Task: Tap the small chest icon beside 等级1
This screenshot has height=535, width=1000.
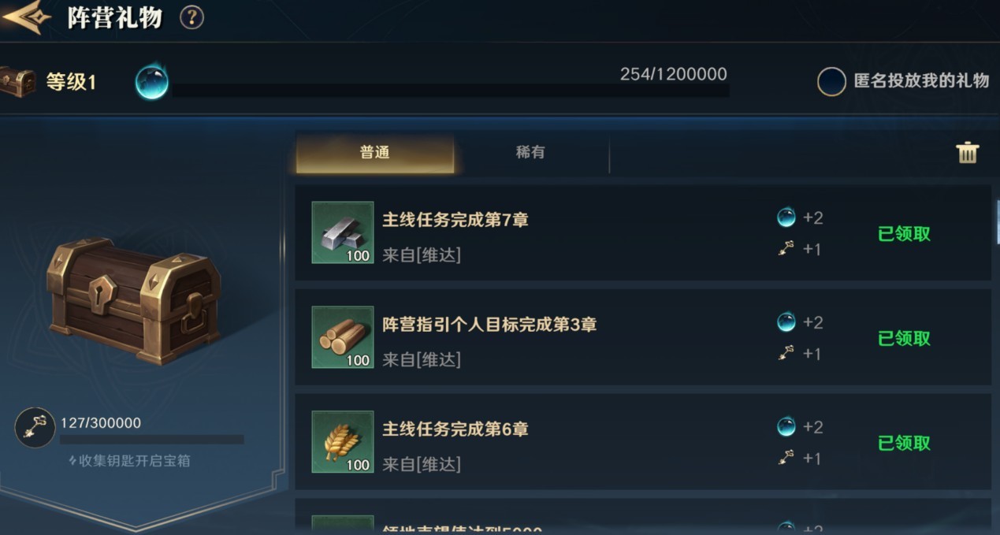Action: [x=17, y=82]
